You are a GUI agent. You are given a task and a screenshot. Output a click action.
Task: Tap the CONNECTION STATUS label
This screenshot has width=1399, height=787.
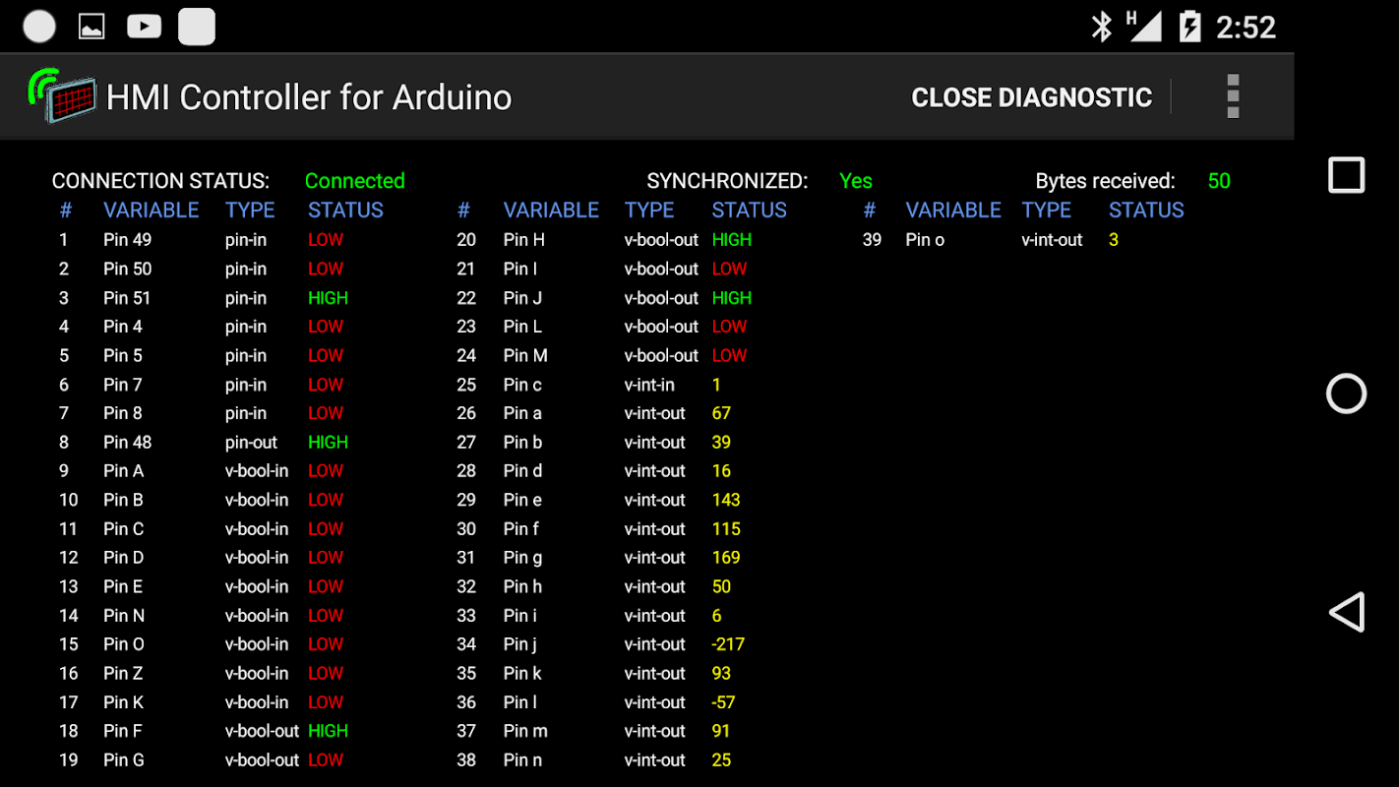160,181
